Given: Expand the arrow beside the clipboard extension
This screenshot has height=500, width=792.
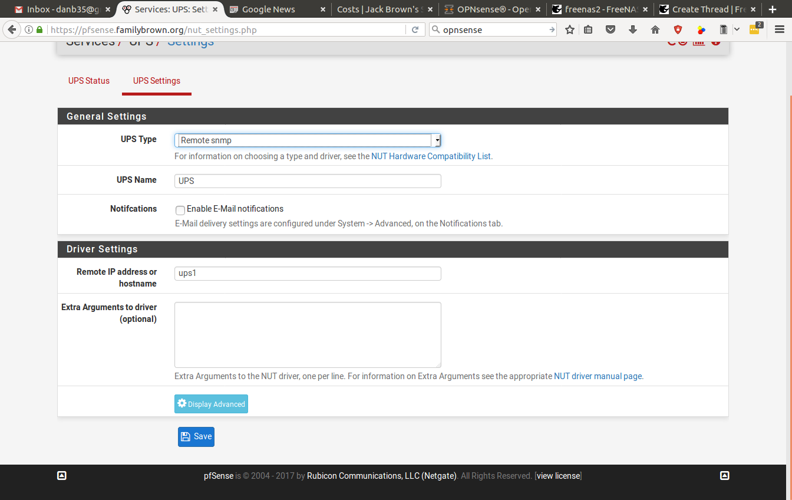Looking at the screenshot, I should click(x=737, y=29).
